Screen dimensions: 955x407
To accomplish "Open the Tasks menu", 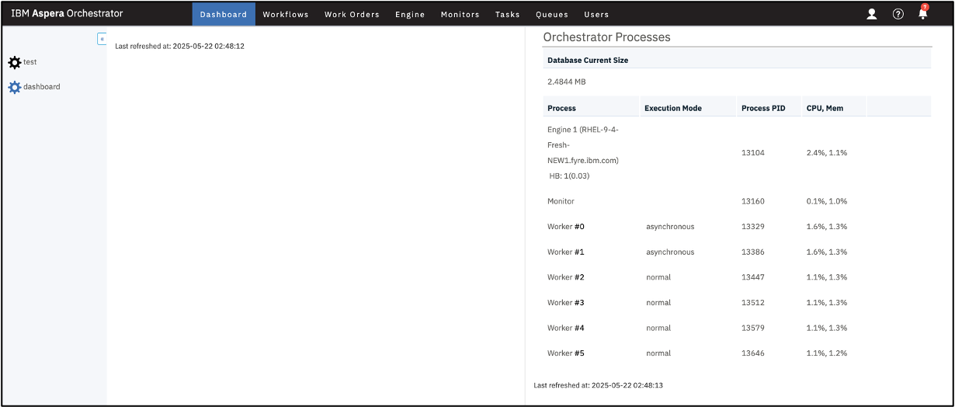I will coord(508,14).
